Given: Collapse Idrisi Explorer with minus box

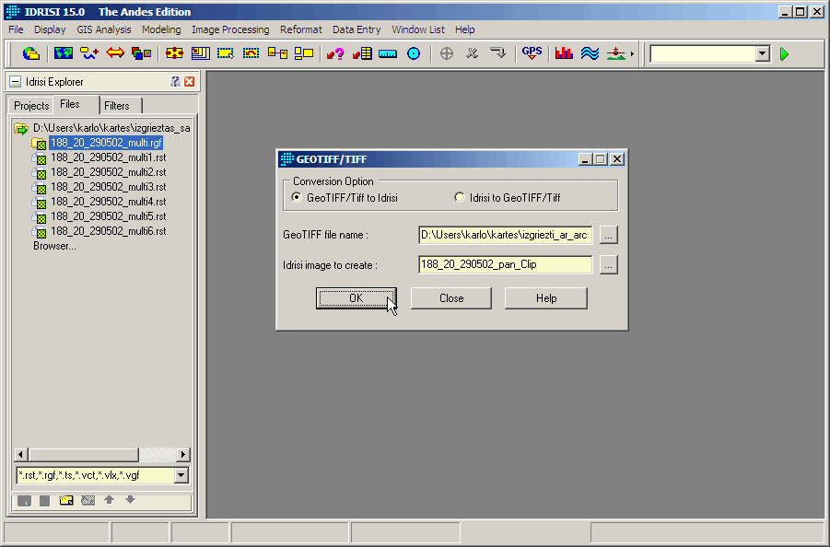Looking at the screenshot, I should click(16, 81).
